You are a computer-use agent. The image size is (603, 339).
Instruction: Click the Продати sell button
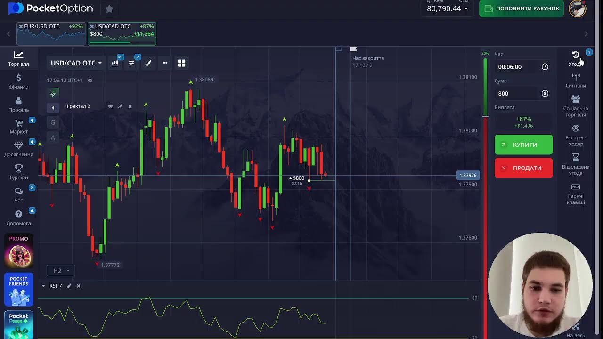(x=524, y=168)
